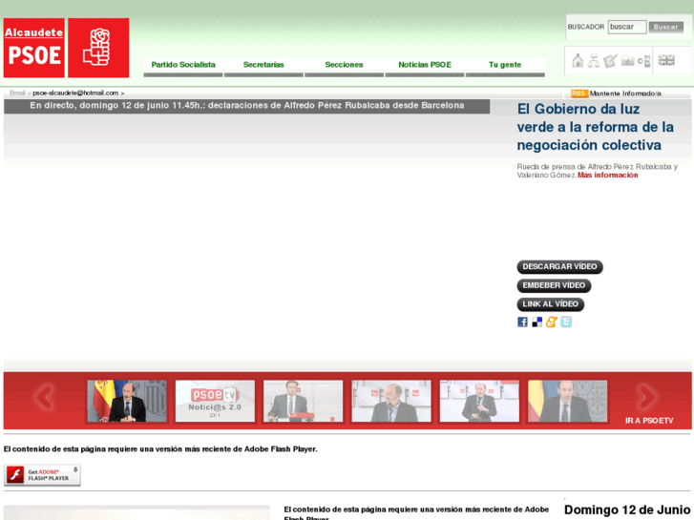Viewport: 694px width, 520px height.
Task: Open the psoe-alcaudete@hotmail.com email link
Action: point(75,93)
